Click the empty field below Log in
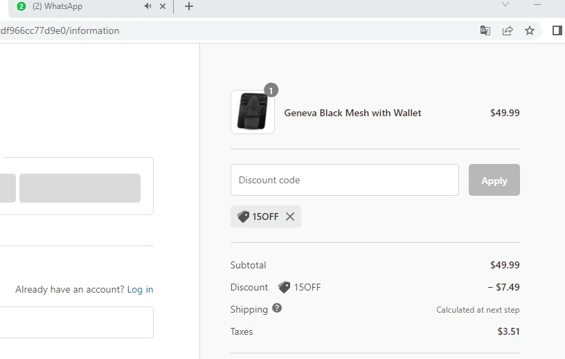565x359 pixels. [77, 322]
